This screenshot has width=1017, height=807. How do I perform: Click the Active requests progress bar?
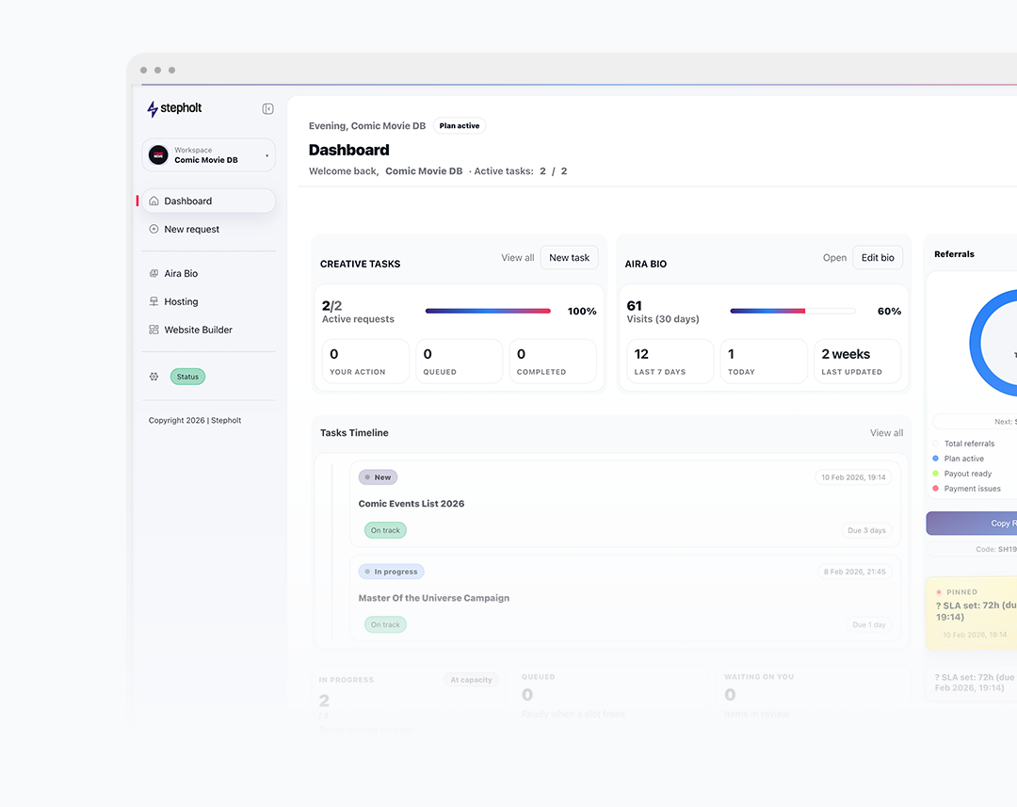[488, 311]
